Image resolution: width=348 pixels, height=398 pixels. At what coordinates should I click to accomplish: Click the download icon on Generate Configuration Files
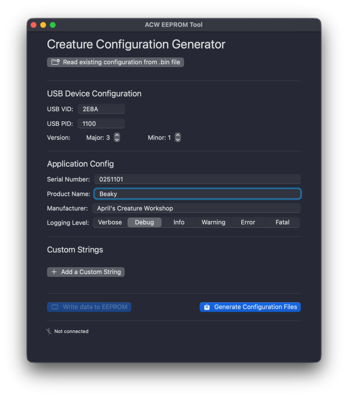point(207,307)
